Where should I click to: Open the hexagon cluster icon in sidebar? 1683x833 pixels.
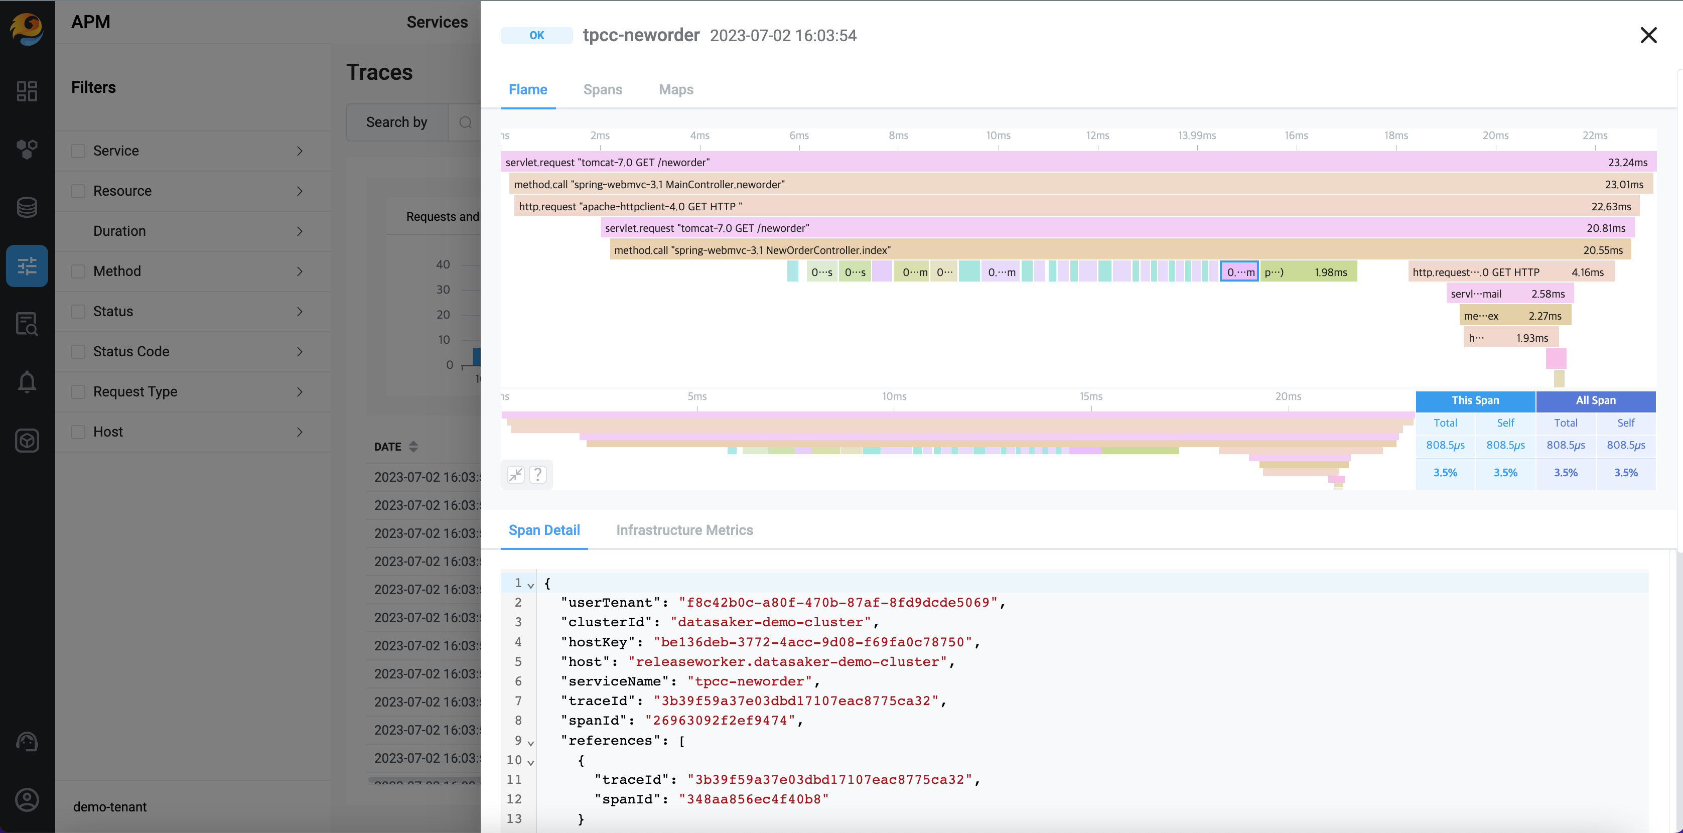tap(27, 149)
